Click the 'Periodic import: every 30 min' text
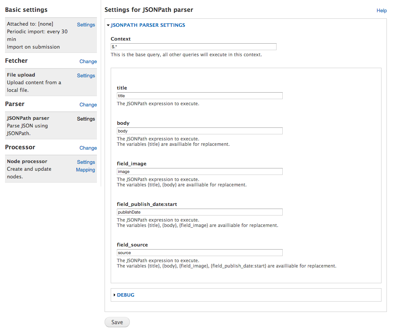Screen dimensions: 393x333 [x=37, y=35]
